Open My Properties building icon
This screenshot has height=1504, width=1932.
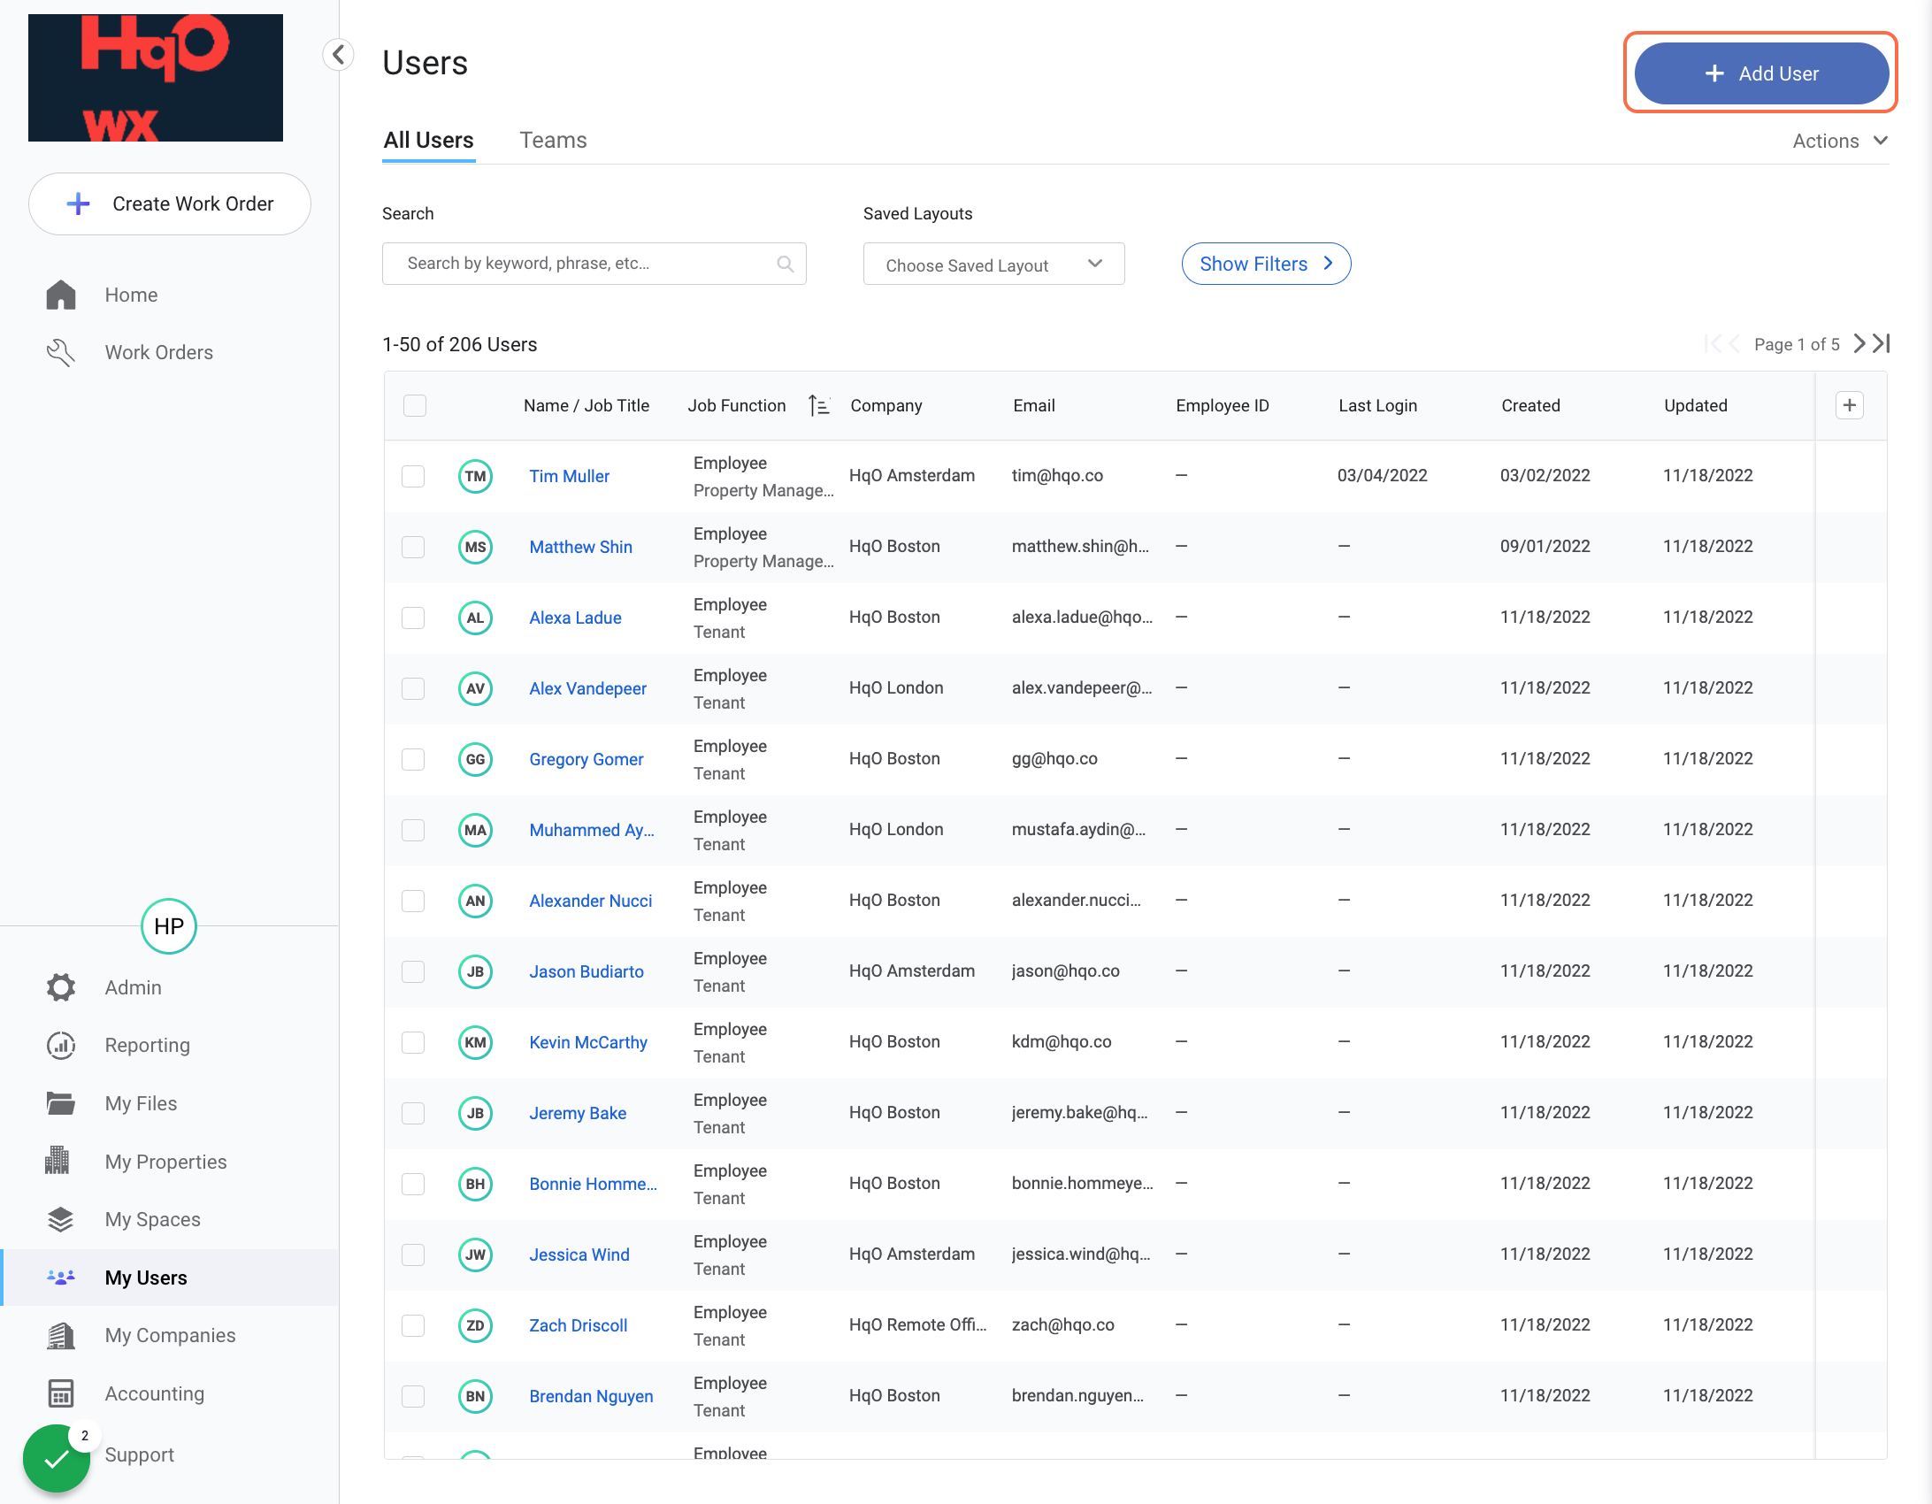click(x=57, y=1161)
